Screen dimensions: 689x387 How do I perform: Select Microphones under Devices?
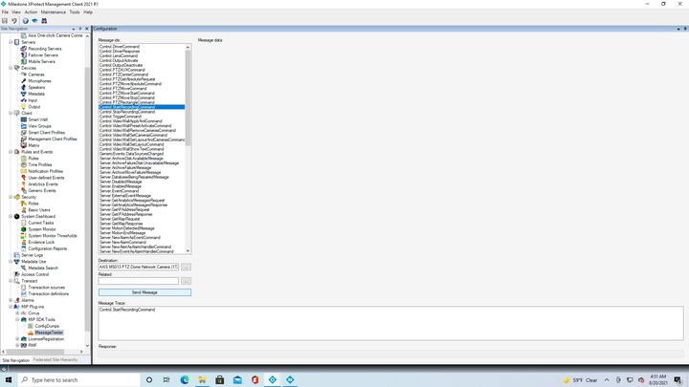coord(39,81)
